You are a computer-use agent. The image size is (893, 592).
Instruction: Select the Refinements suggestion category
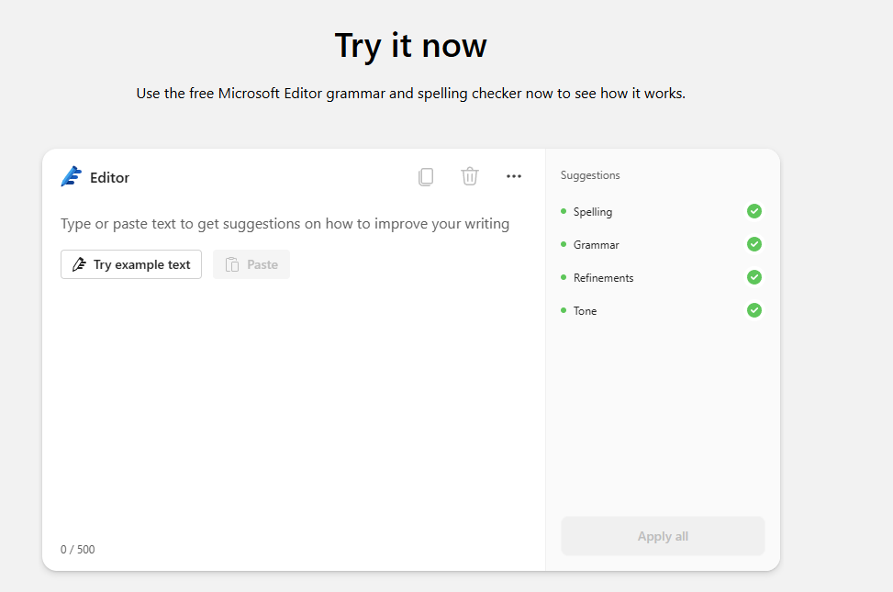point(603,278)
